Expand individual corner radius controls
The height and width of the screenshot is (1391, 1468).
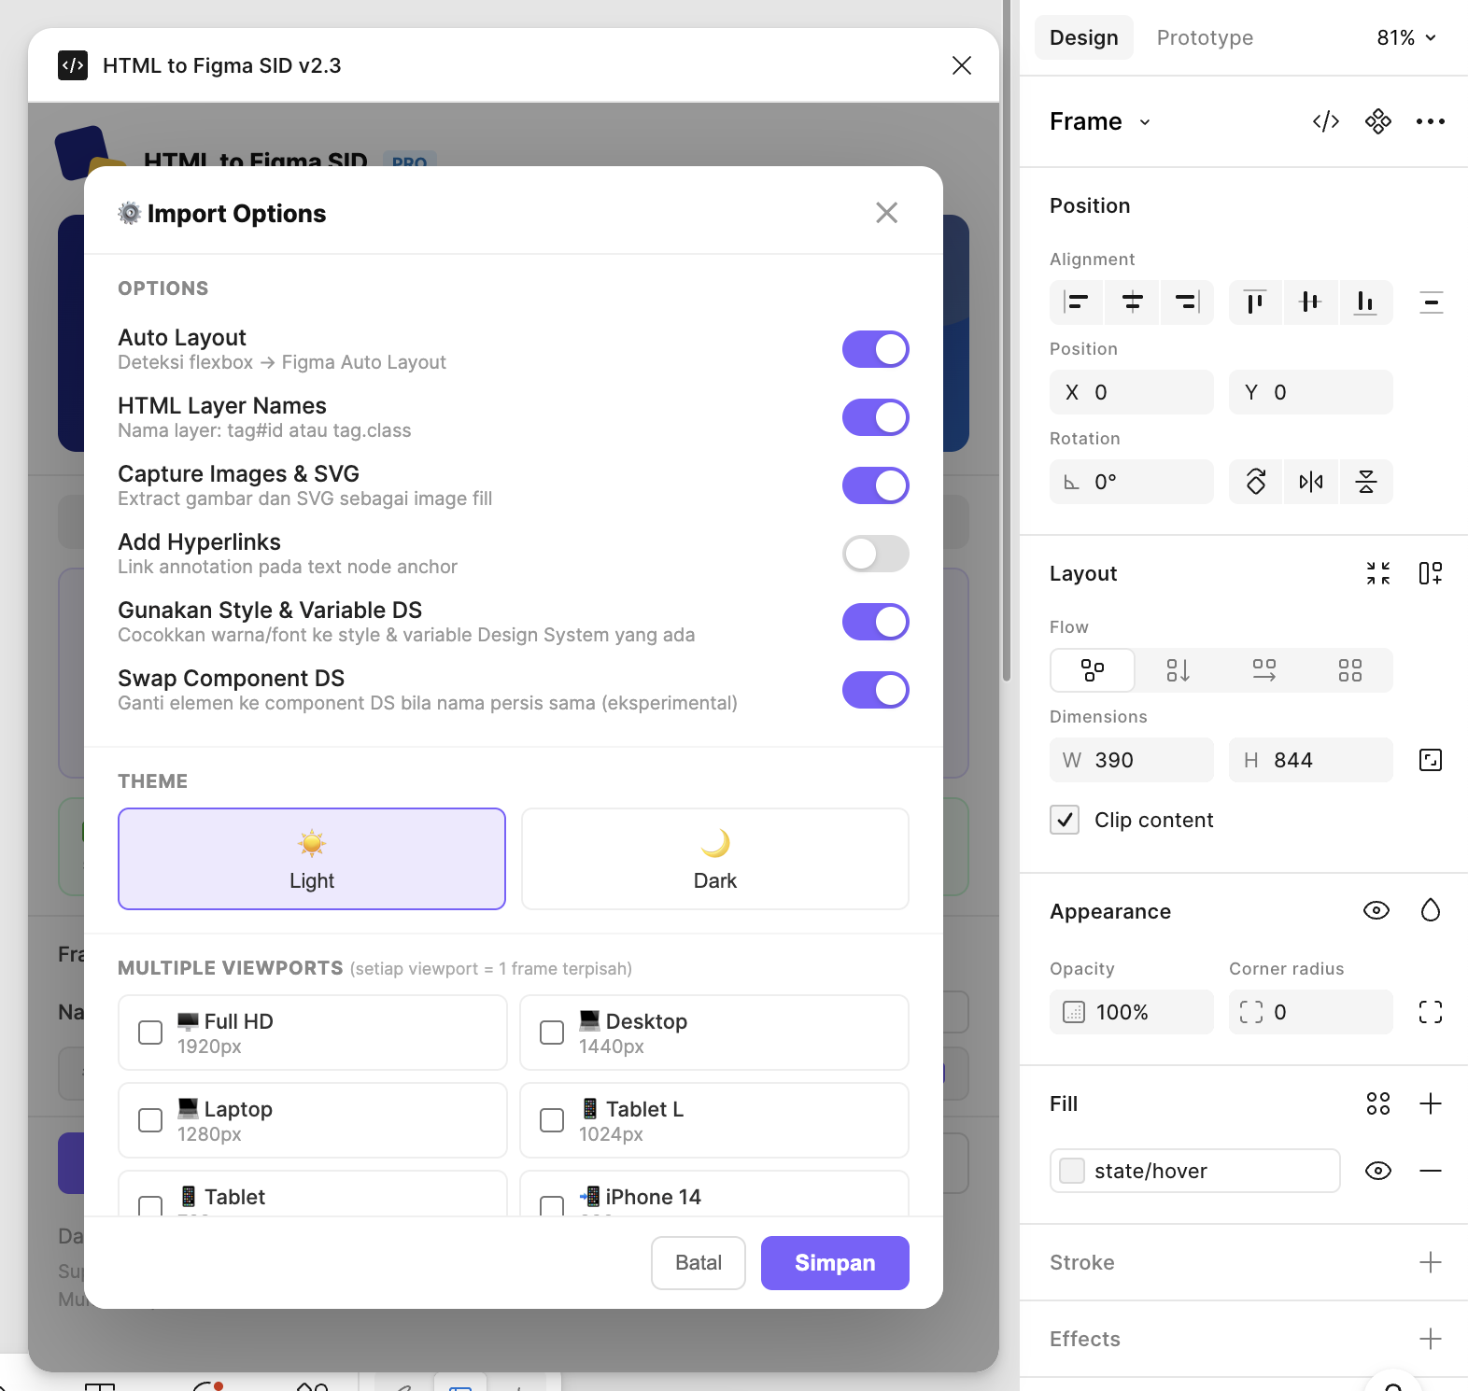(x=1431, y=1012)
